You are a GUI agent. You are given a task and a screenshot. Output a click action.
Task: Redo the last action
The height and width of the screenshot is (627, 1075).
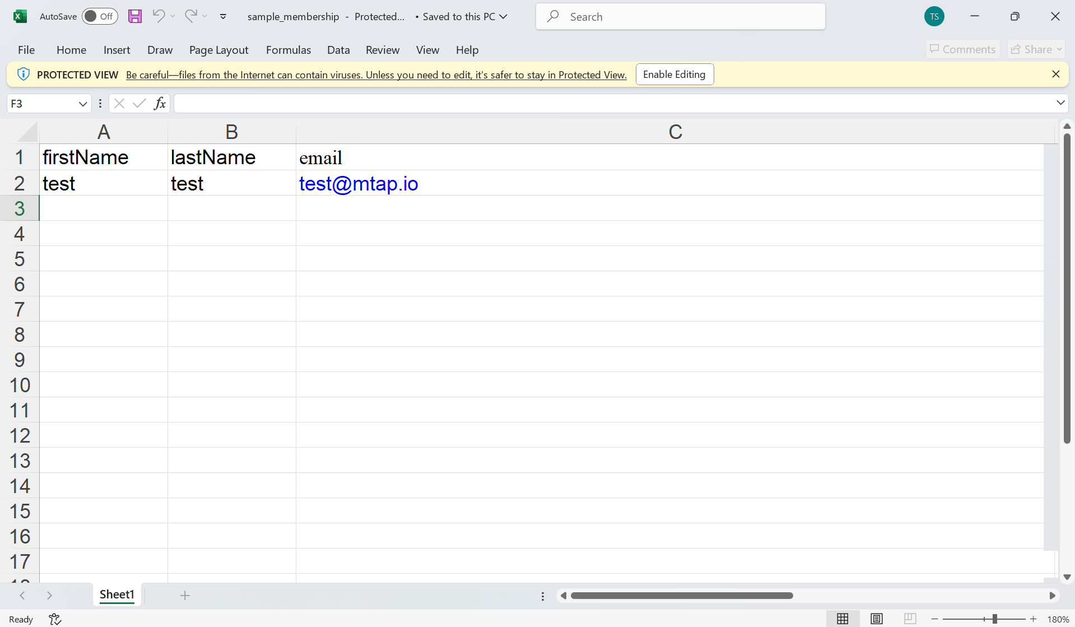click(191, 16)
